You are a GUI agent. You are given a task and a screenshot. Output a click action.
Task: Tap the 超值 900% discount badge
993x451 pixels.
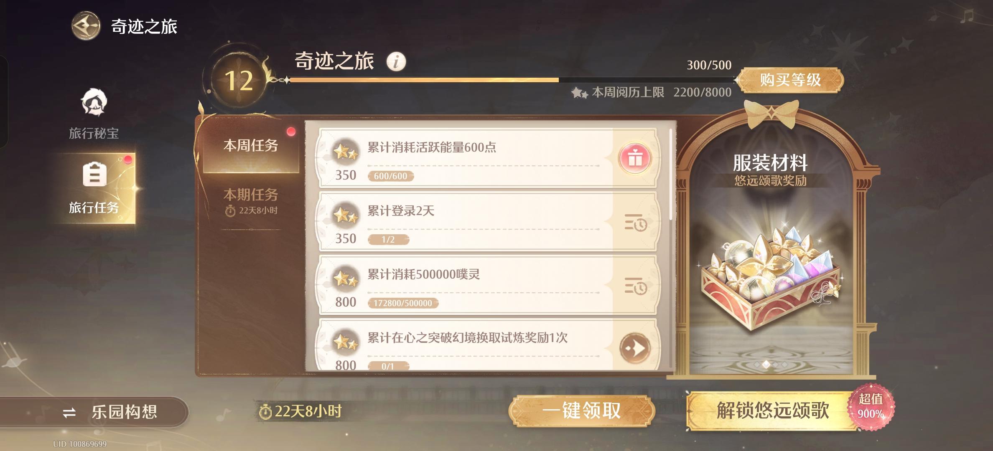(871, 406)
